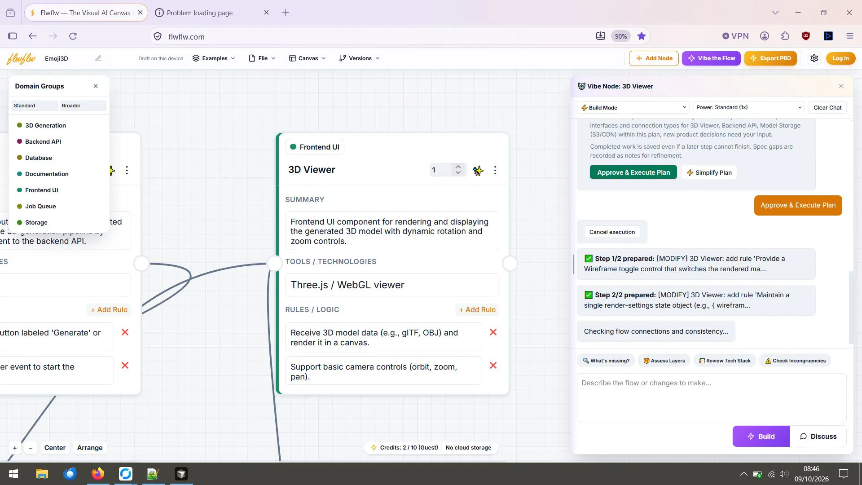
Task: Open Firefox application menu hamburger
Action: [849, 36]
